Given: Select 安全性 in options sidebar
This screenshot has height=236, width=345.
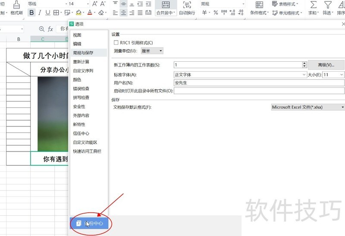Looking at the screenshot, I should coord(79,107).
